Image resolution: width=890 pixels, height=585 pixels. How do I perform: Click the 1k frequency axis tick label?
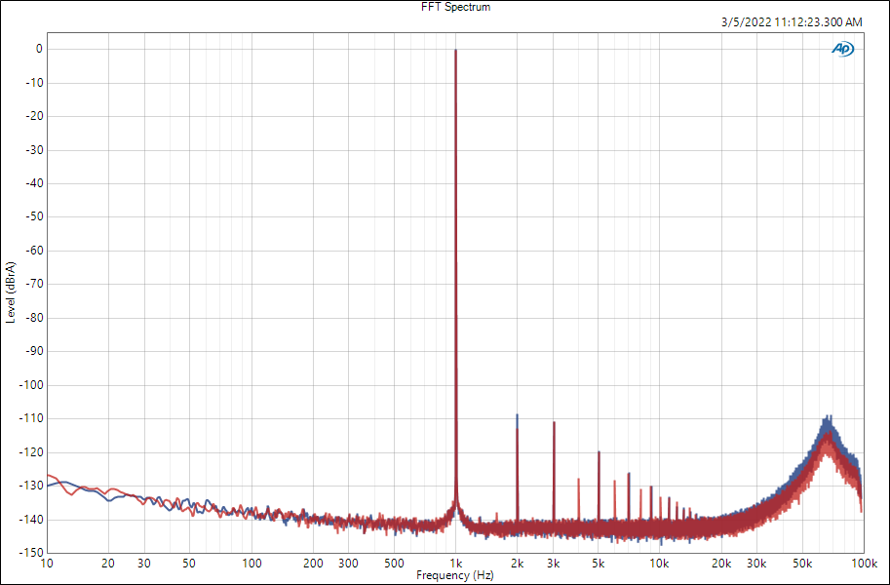455,564
